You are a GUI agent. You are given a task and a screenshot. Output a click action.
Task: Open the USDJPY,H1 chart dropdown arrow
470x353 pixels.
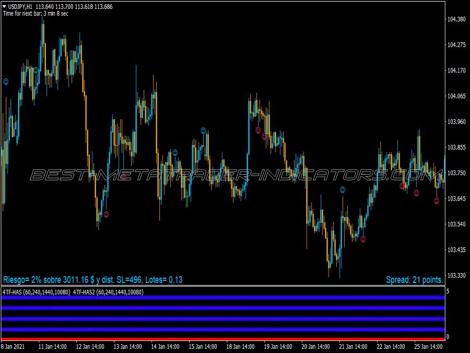coord(4,6)
